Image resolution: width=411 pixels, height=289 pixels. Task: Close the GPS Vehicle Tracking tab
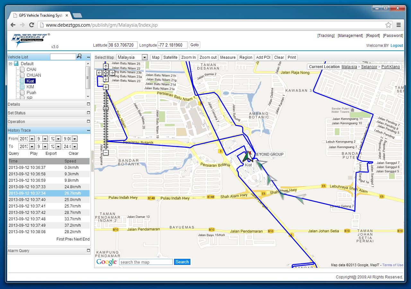click(x=67, y=15)
